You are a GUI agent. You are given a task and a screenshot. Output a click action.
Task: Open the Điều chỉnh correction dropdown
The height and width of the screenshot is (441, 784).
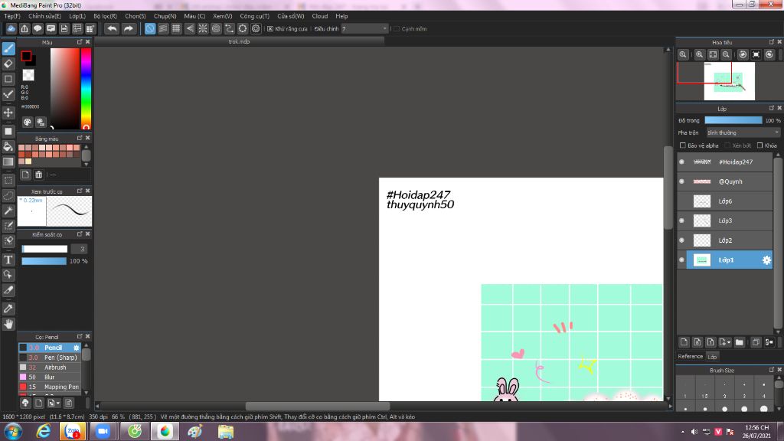click(x=364, y=29)
